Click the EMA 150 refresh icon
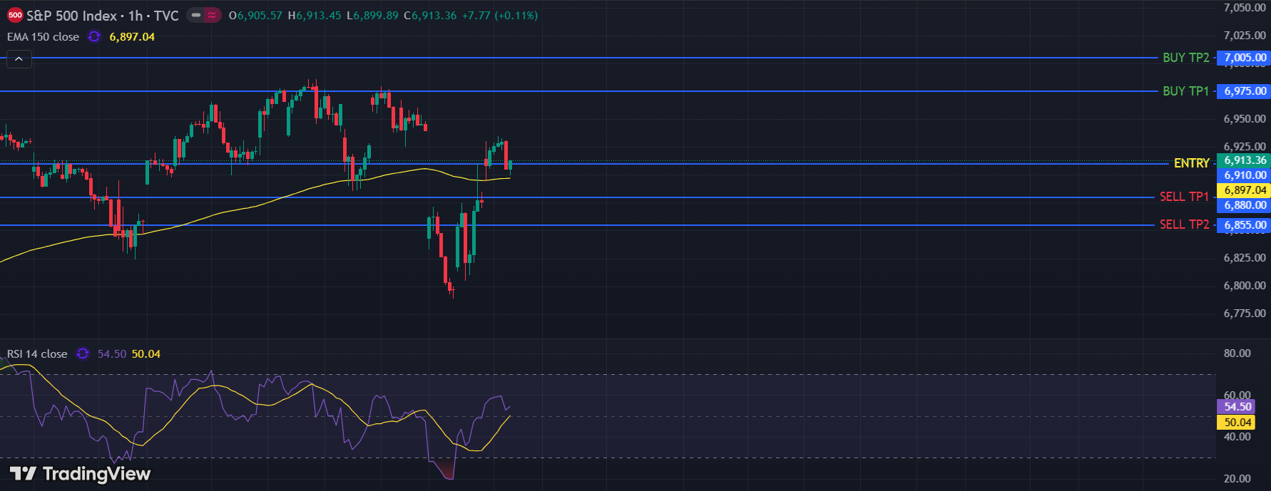1271x491 pixels. 94,36
